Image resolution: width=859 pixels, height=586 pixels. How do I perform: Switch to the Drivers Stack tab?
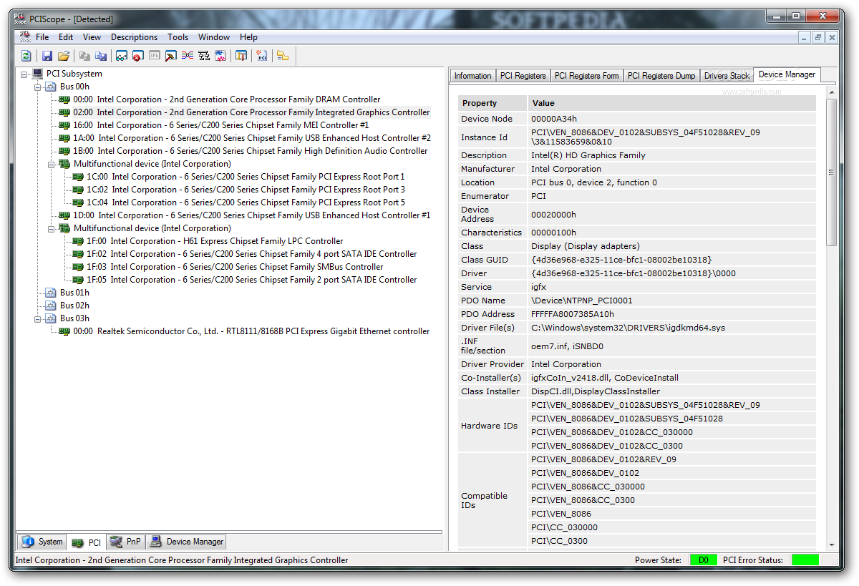(727, 76)
